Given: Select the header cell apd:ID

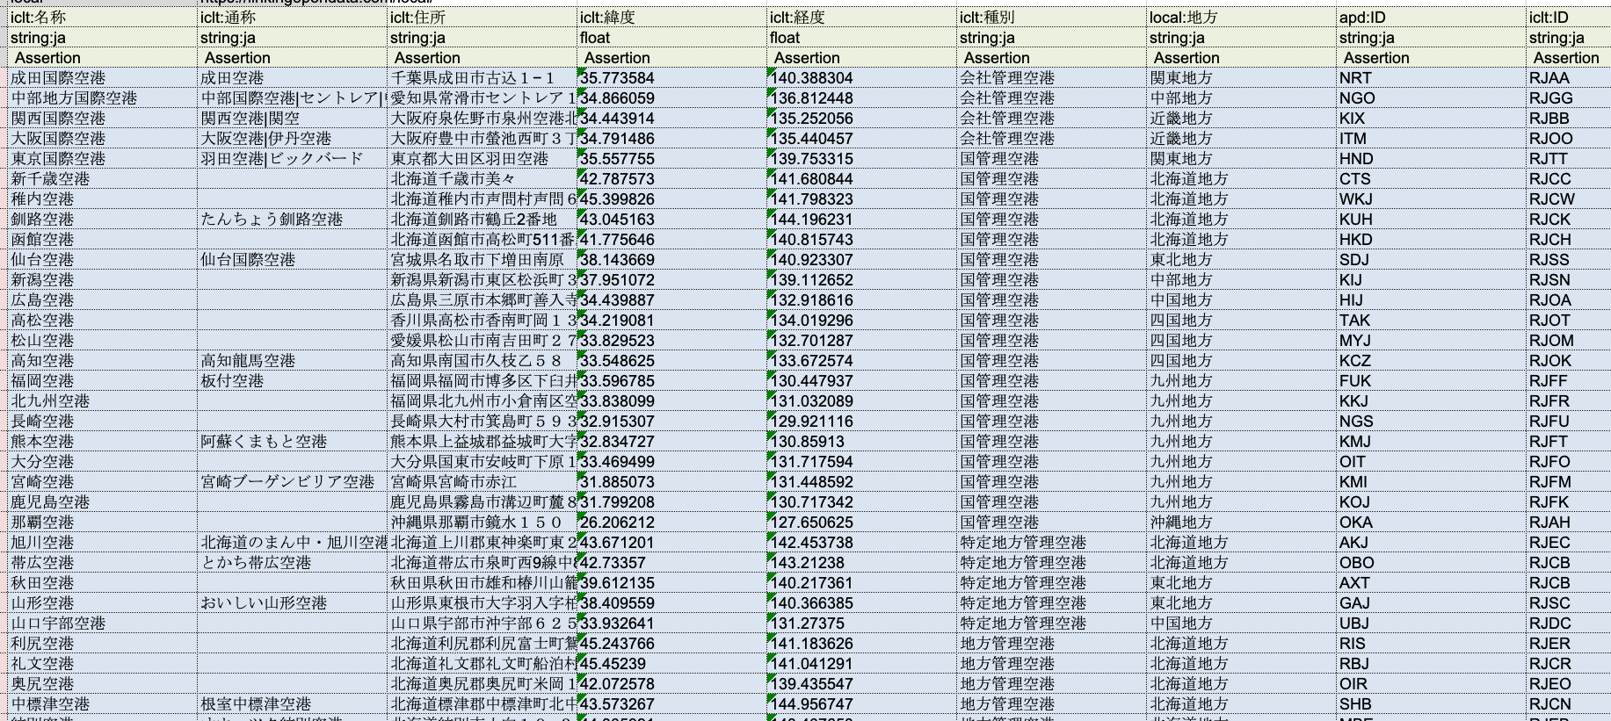Looking at the screenshot, I should 1432,18.
